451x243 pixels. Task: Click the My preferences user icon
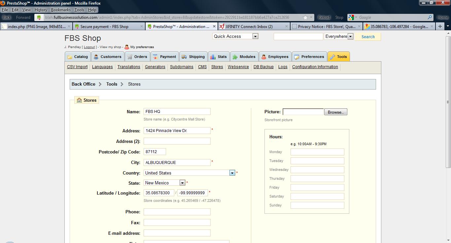pos(127,47)
